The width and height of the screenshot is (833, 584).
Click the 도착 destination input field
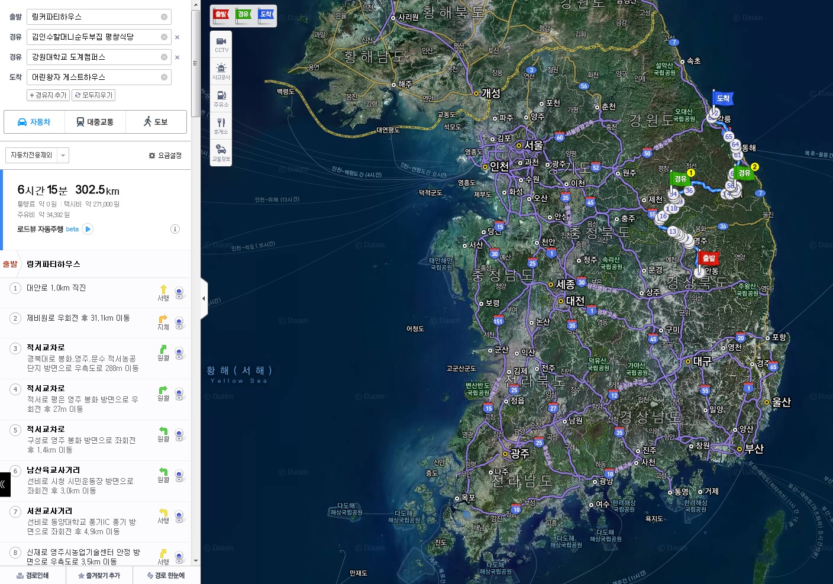(95, 77)
